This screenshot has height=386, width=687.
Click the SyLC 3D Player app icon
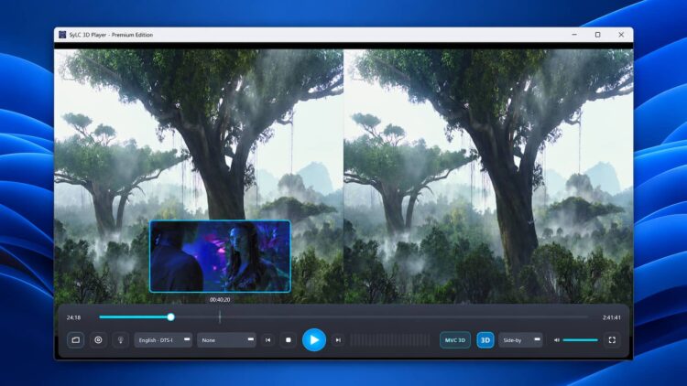(x=62, y=35)
